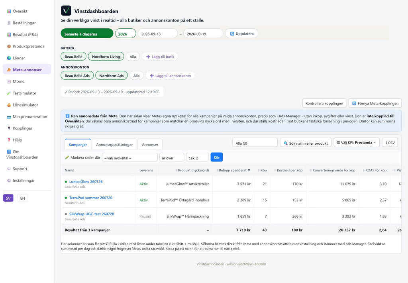Click the Översikt chart icon in sidebar
This screenshot has height=283, width=408.
[9, 11]
